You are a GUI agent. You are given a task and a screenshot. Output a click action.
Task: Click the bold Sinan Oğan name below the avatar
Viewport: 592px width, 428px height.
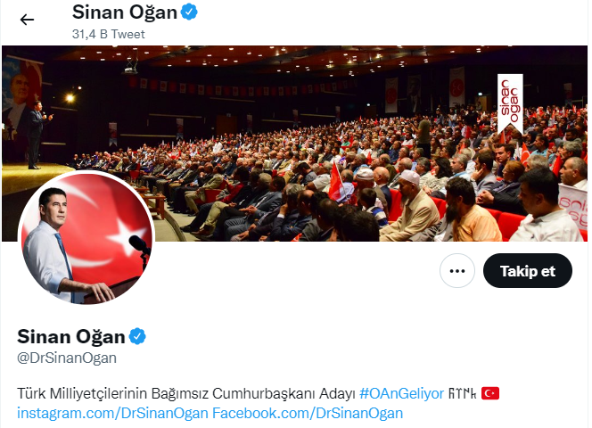(71, 336)
